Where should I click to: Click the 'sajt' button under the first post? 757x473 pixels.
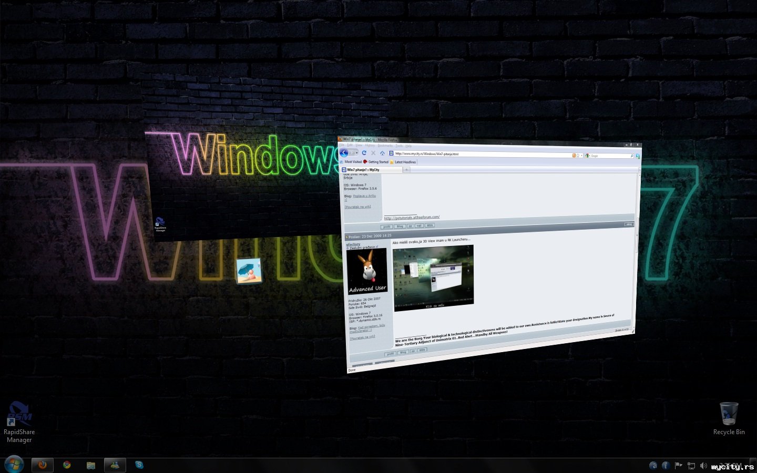[x=419, y=225]
